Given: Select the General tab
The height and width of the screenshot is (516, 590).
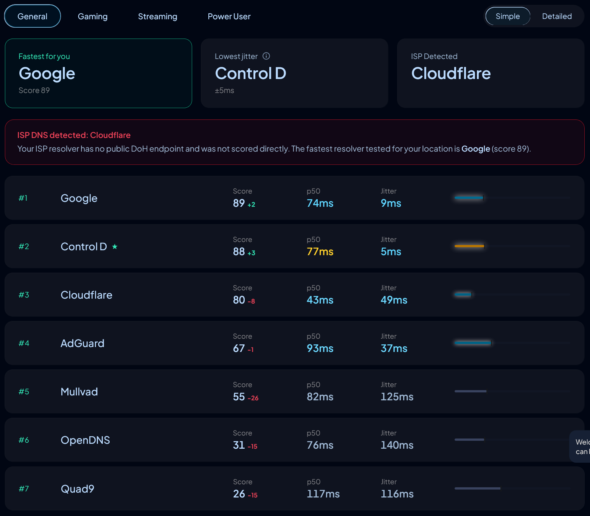Looking at the screenshot, I should [x=33, y=16].
